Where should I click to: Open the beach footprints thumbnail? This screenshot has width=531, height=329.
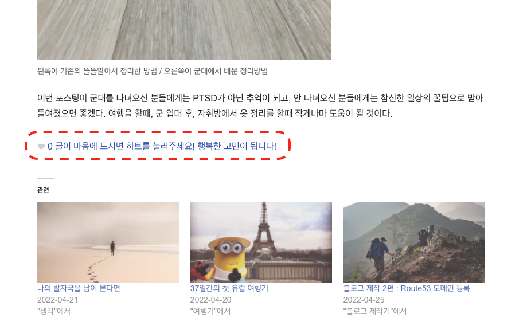(108, 242)
